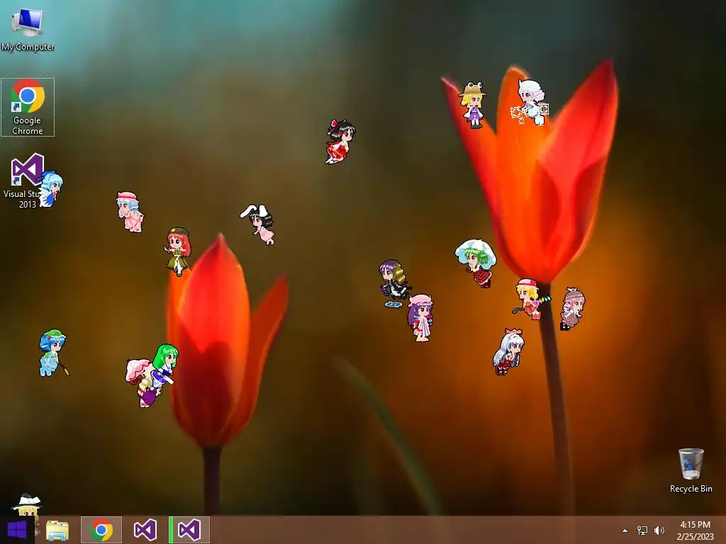Click the highlighted second Visual Studio taskbar icon
This screenshot has width=726, height=544.
(189, 530)
